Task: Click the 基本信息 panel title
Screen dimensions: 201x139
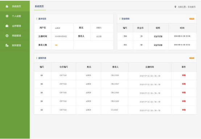Action: click(42, 19)
